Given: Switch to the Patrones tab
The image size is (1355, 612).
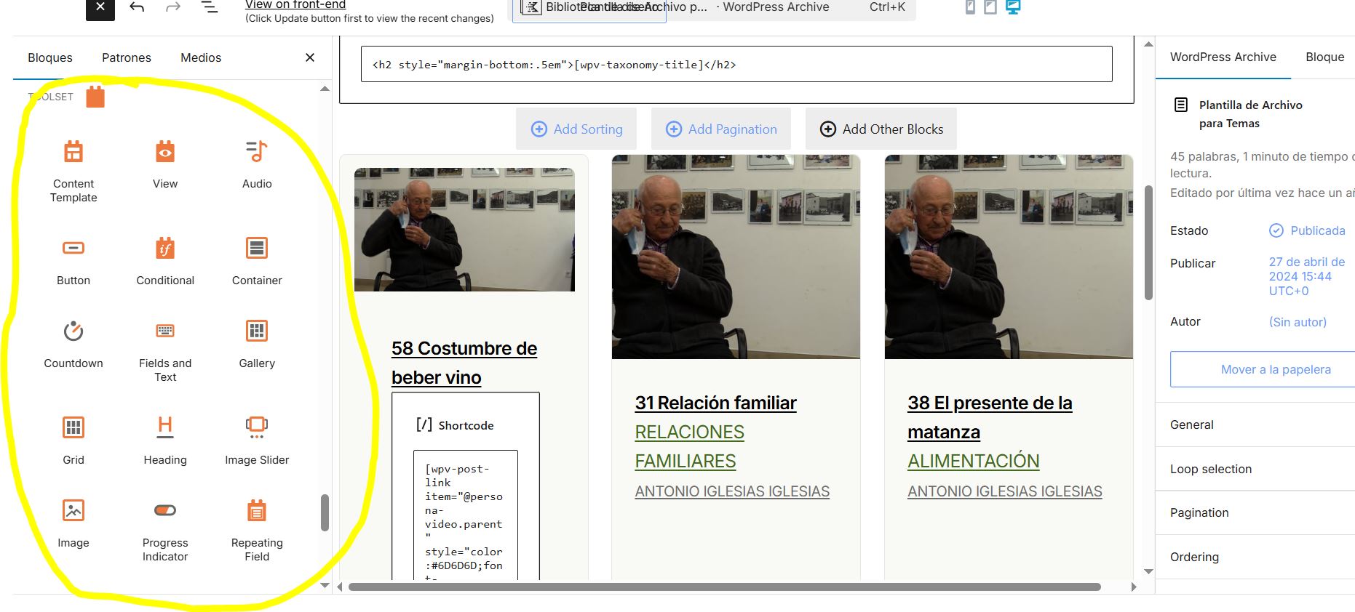Looking at the screenshot, I should click(x=127, y=57).
